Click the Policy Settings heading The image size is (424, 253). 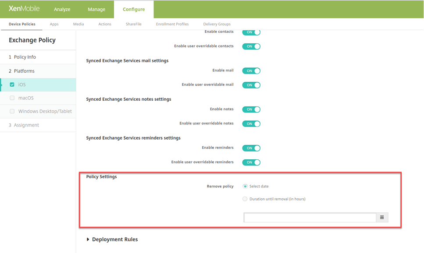101,176
